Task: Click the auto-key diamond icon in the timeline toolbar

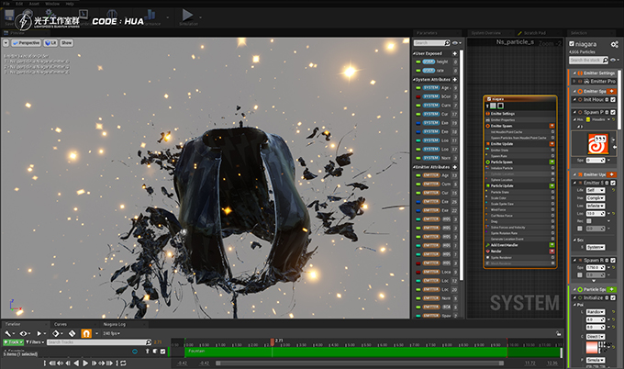Action: [x=72, y=333]
